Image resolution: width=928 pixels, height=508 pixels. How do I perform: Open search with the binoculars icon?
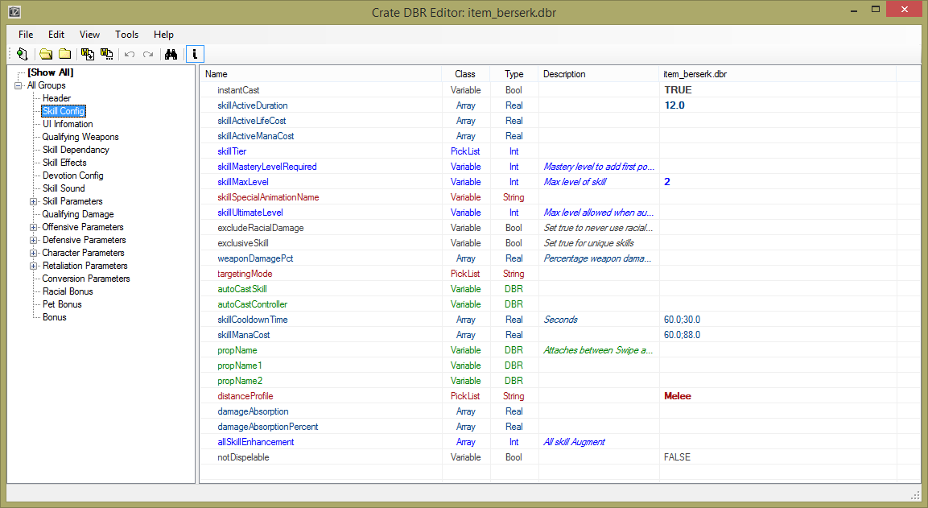pos(171,54)
